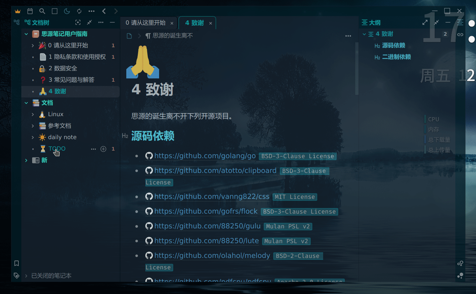Viewport: 476px width, 294px height.
Task: Open the 88250/lute GitHub link
Action: click(207, 241)
